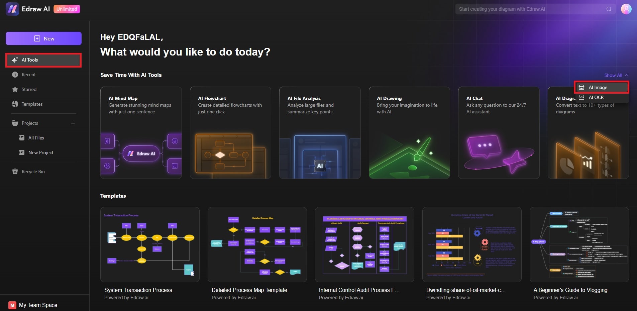Click the search box at the top

tap(535, 9)
